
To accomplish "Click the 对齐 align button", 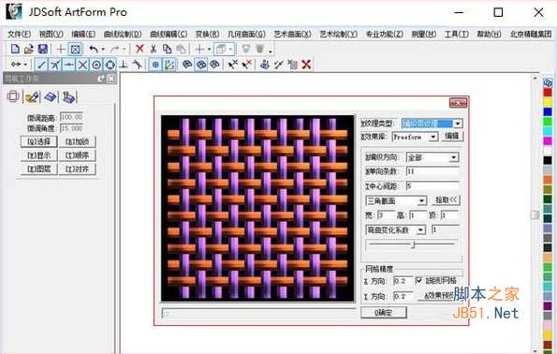I will click(x=78, y=169).
